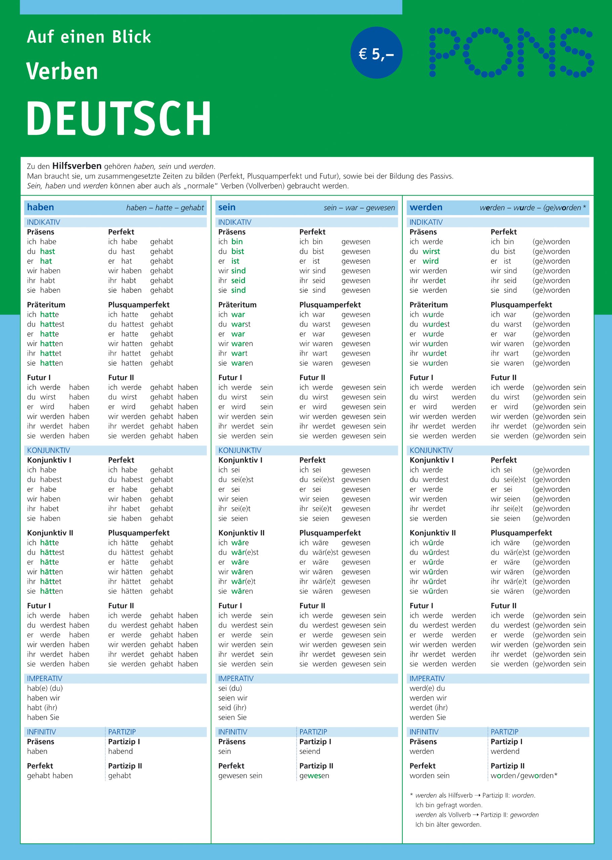This screenshot has height=860, width=612.
Task: Click green 'wirst' in werden Präsens
Action: [x=431, y=251]
